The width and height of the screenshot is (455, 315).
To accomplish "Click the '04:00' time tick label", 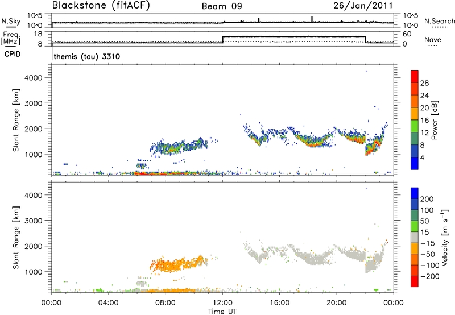I will 108,303.
